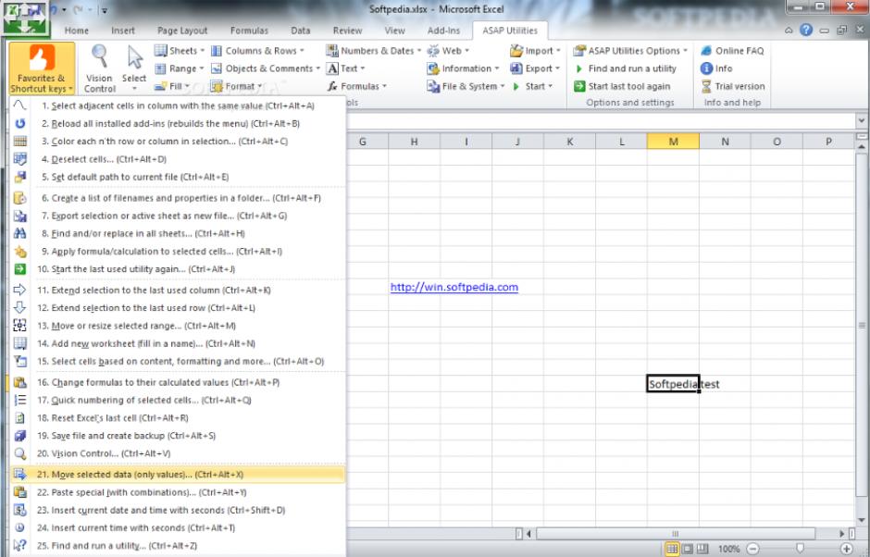Click Start last tool again

pos(622,86)
